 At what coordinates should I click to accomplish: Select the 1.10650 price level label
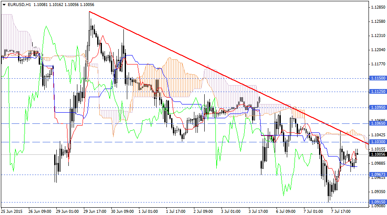[378, 123]
